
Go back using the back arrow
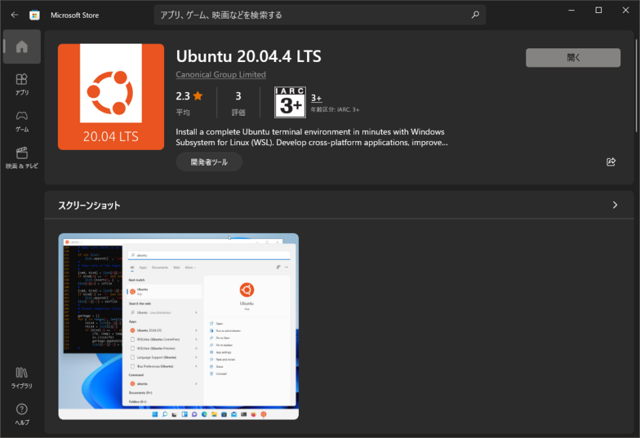pos(14,14)
